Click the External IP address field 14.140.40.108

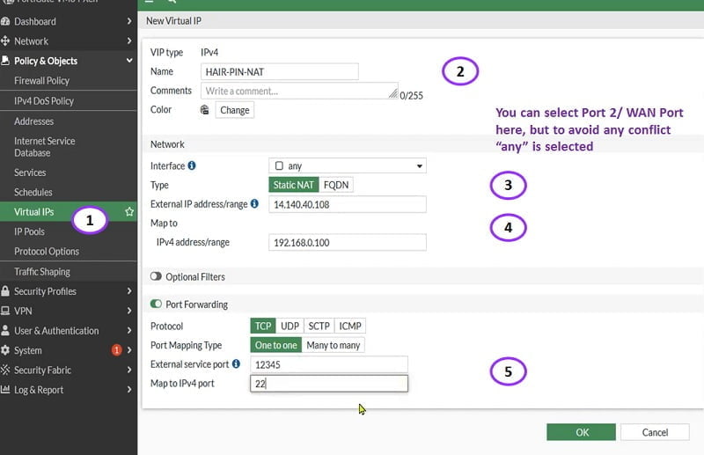coord(348,204)
